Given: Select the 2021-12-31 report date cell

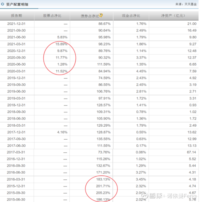Looking at the screenshot, I should 16,24.
